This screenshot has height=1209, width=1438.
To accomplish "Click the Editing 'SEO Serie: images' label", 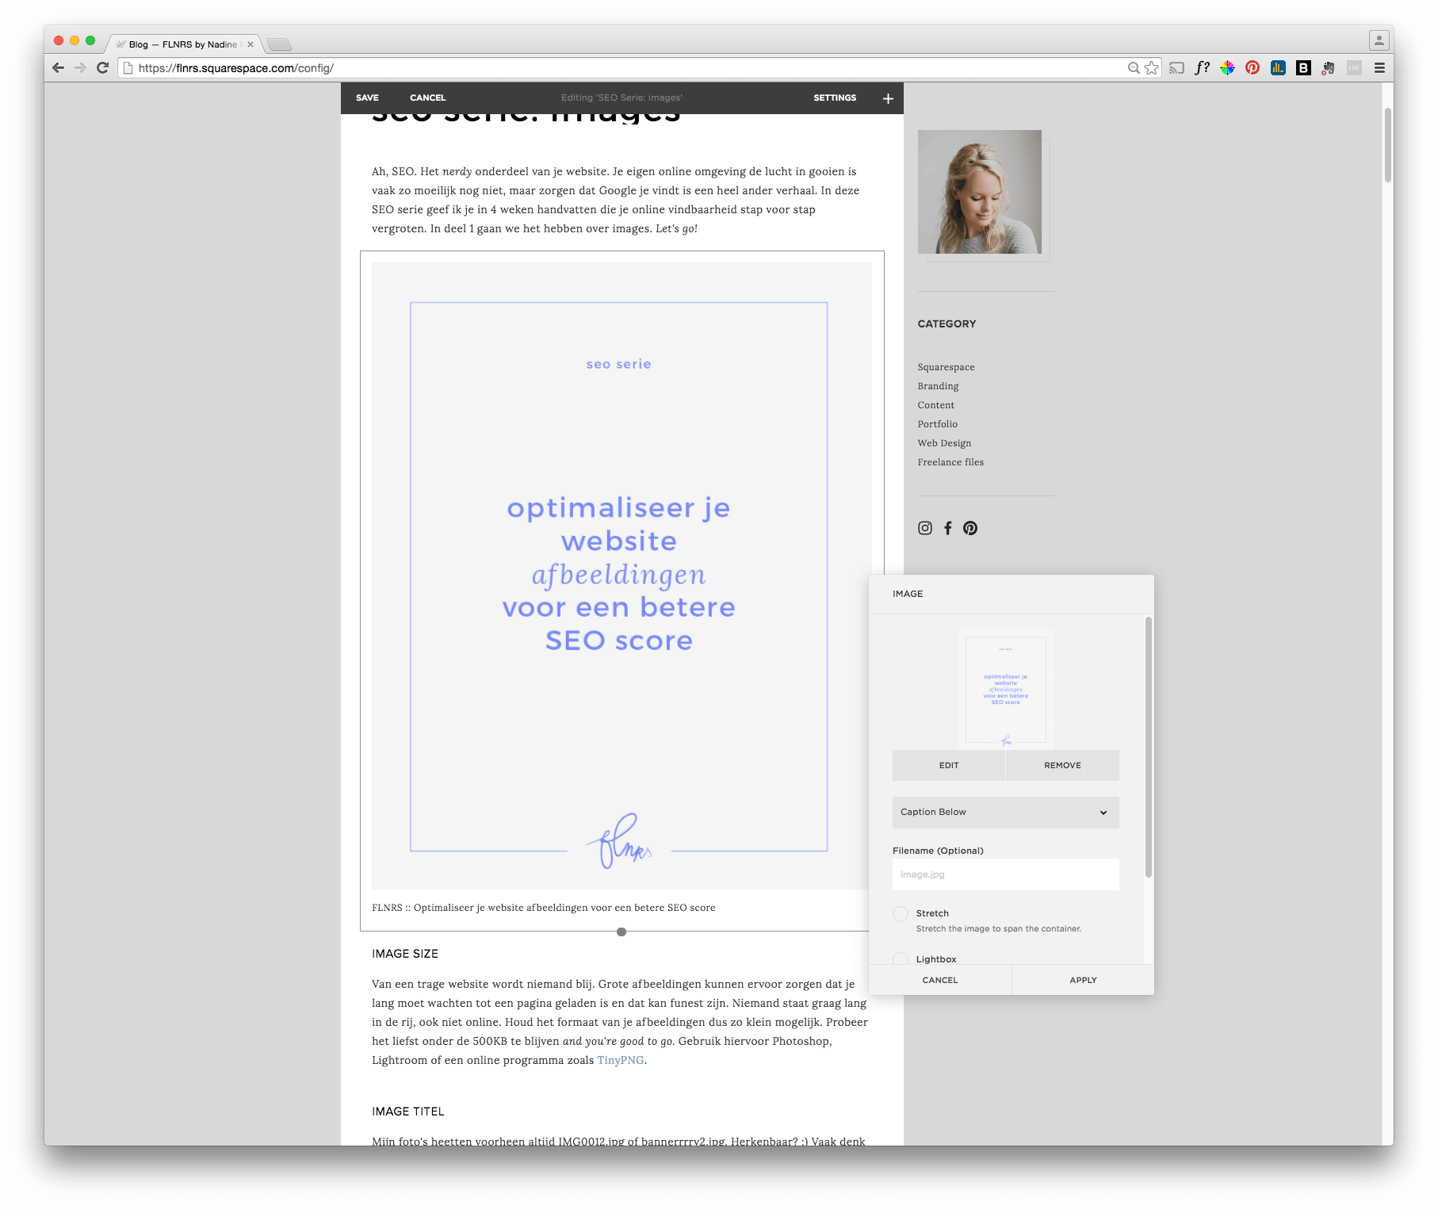I will (621, 98).
